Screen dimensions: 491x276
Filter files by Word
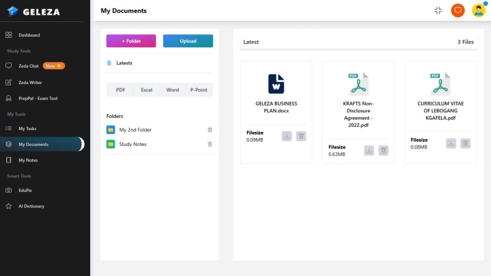[172, 90]
